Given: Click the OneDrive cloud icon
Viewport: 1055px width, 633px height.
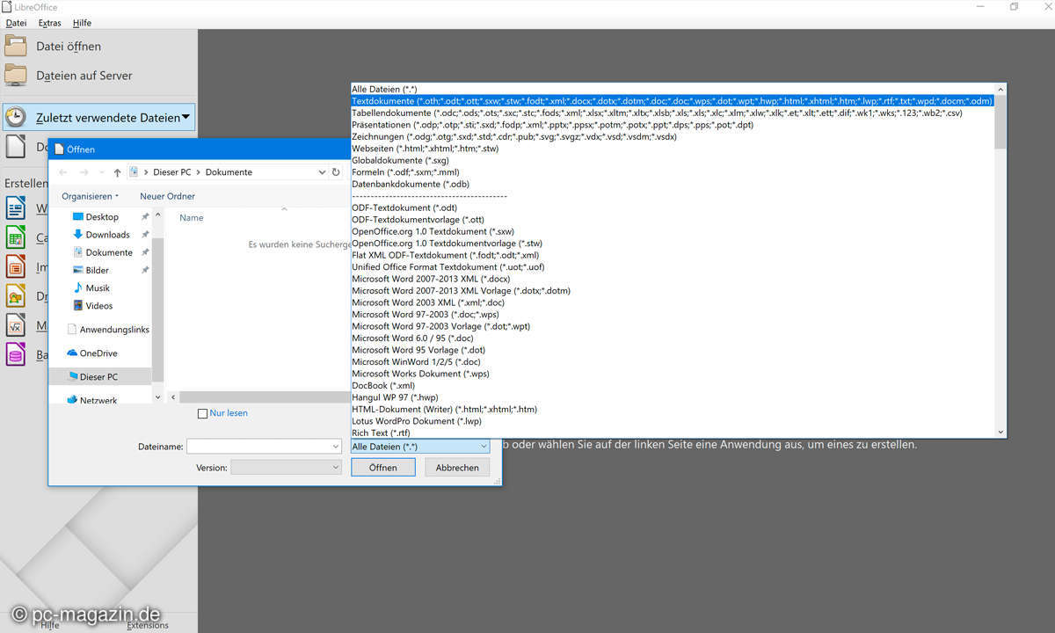Looking at the screenshot, I should click(72, 353).
